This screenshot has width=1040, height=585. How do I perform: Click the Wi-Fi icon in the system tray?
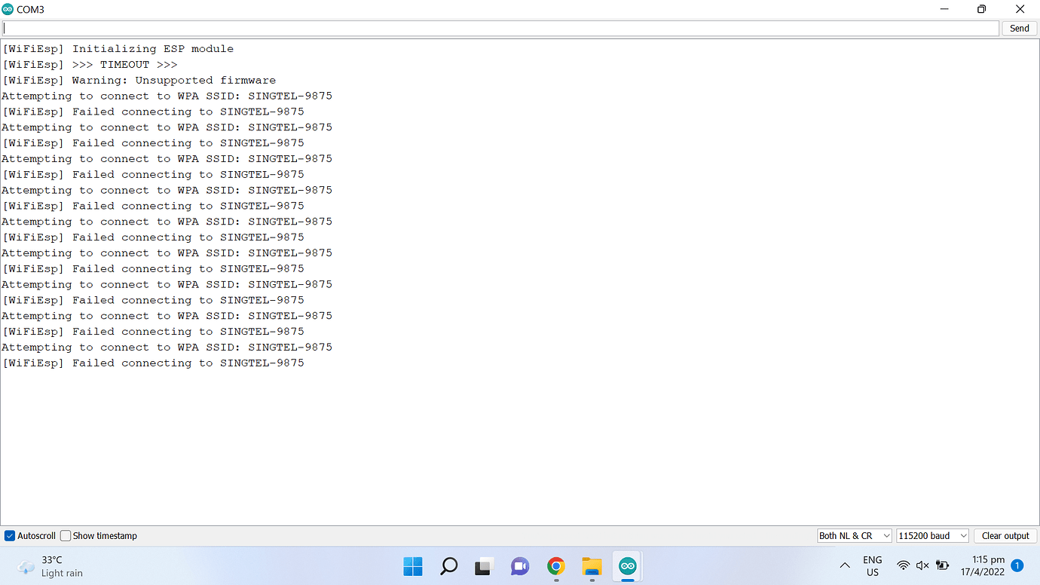click(x=903, y=565)
